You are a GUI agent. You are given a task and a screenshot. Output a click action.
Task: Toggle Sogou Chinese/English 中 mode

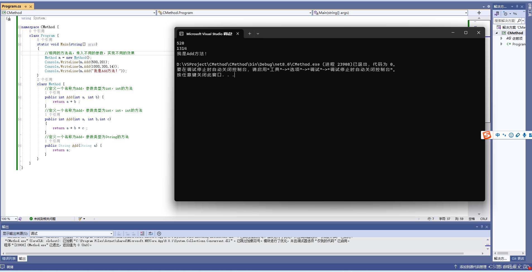pyautogui.click(x=498, y=135)
